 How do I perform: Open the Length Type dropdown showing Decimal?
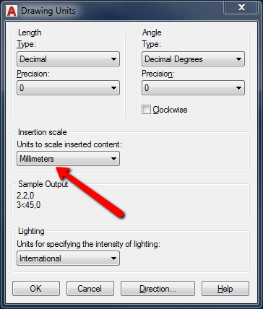tap(68, 59)
